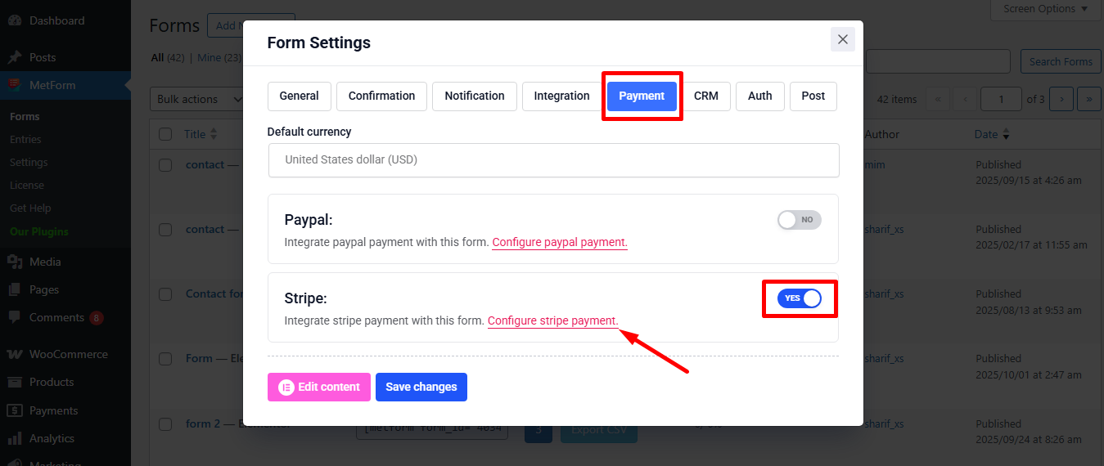Image resolution: width=1104 pixels, height=466 pixels.
Task: Enable the Paypal payment toggle
Action: [x=799, y=220]
